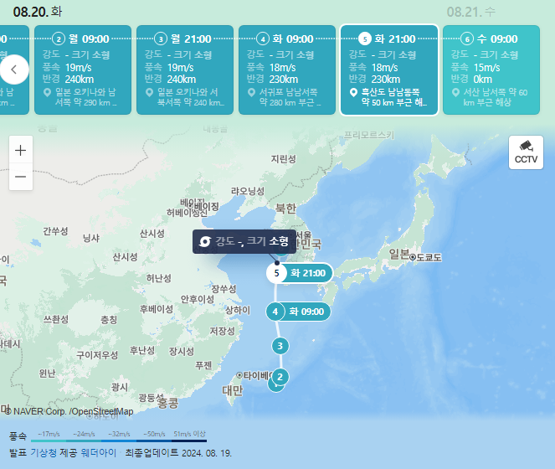Click the ~17m/s wind legend segment
Screen dimensions: 555x469
point(49,437)
